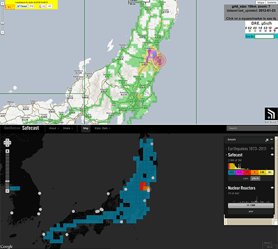
Task: Toggle Earthquakes 1973-2011 layer visibility
Action: pos(272,149)
